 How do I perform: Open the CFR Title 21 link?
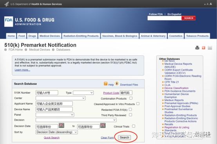[x=172, y=82]
